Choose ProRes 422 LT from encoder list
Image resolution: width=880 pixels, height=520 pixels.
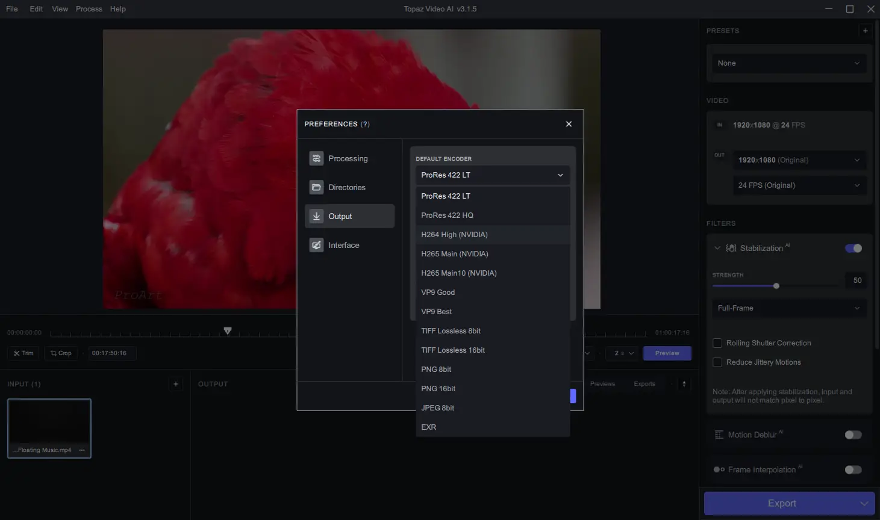(x=493, y=196)
